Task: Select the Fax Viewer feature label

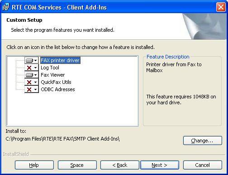Action: tap(53, 75)
